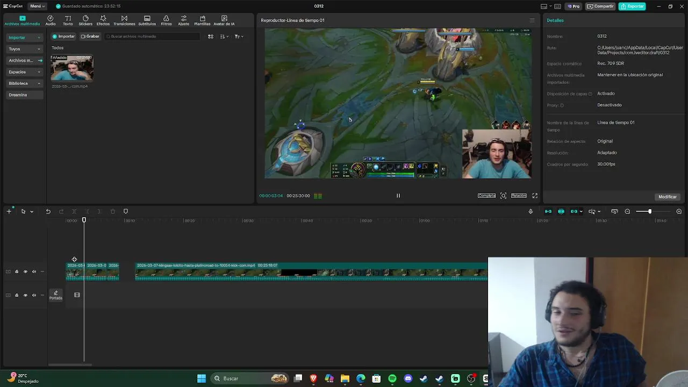Click the Modificar button
The width and height of the screenshot is (688, 387).
[668, 197]
